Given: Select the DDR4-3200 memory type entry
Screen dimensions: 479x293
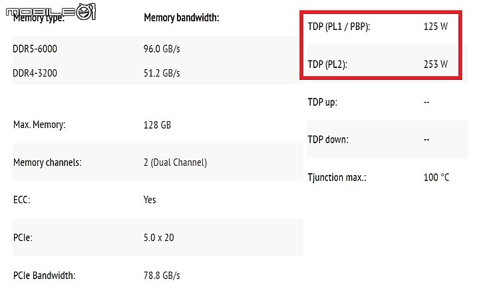Looking at the screenshot, I should (35, 73).
